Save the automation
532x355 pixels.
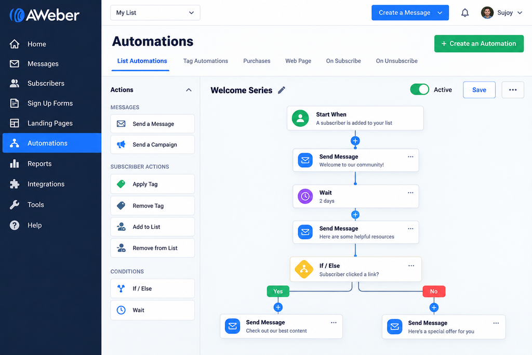[x=479, y=90]
